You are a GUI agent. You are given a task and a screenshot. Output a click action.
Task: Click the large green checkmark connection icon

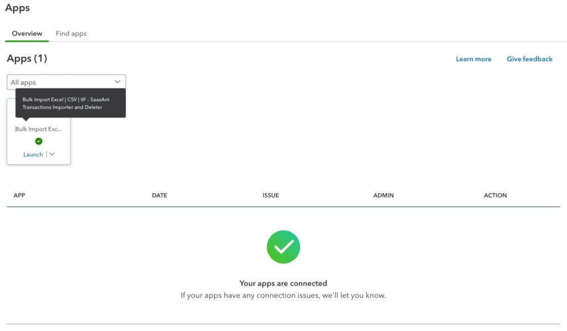[x=283, y=246]
